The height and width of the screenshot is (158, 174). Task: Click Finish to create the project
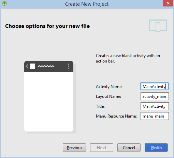click(x=156, y=148)
